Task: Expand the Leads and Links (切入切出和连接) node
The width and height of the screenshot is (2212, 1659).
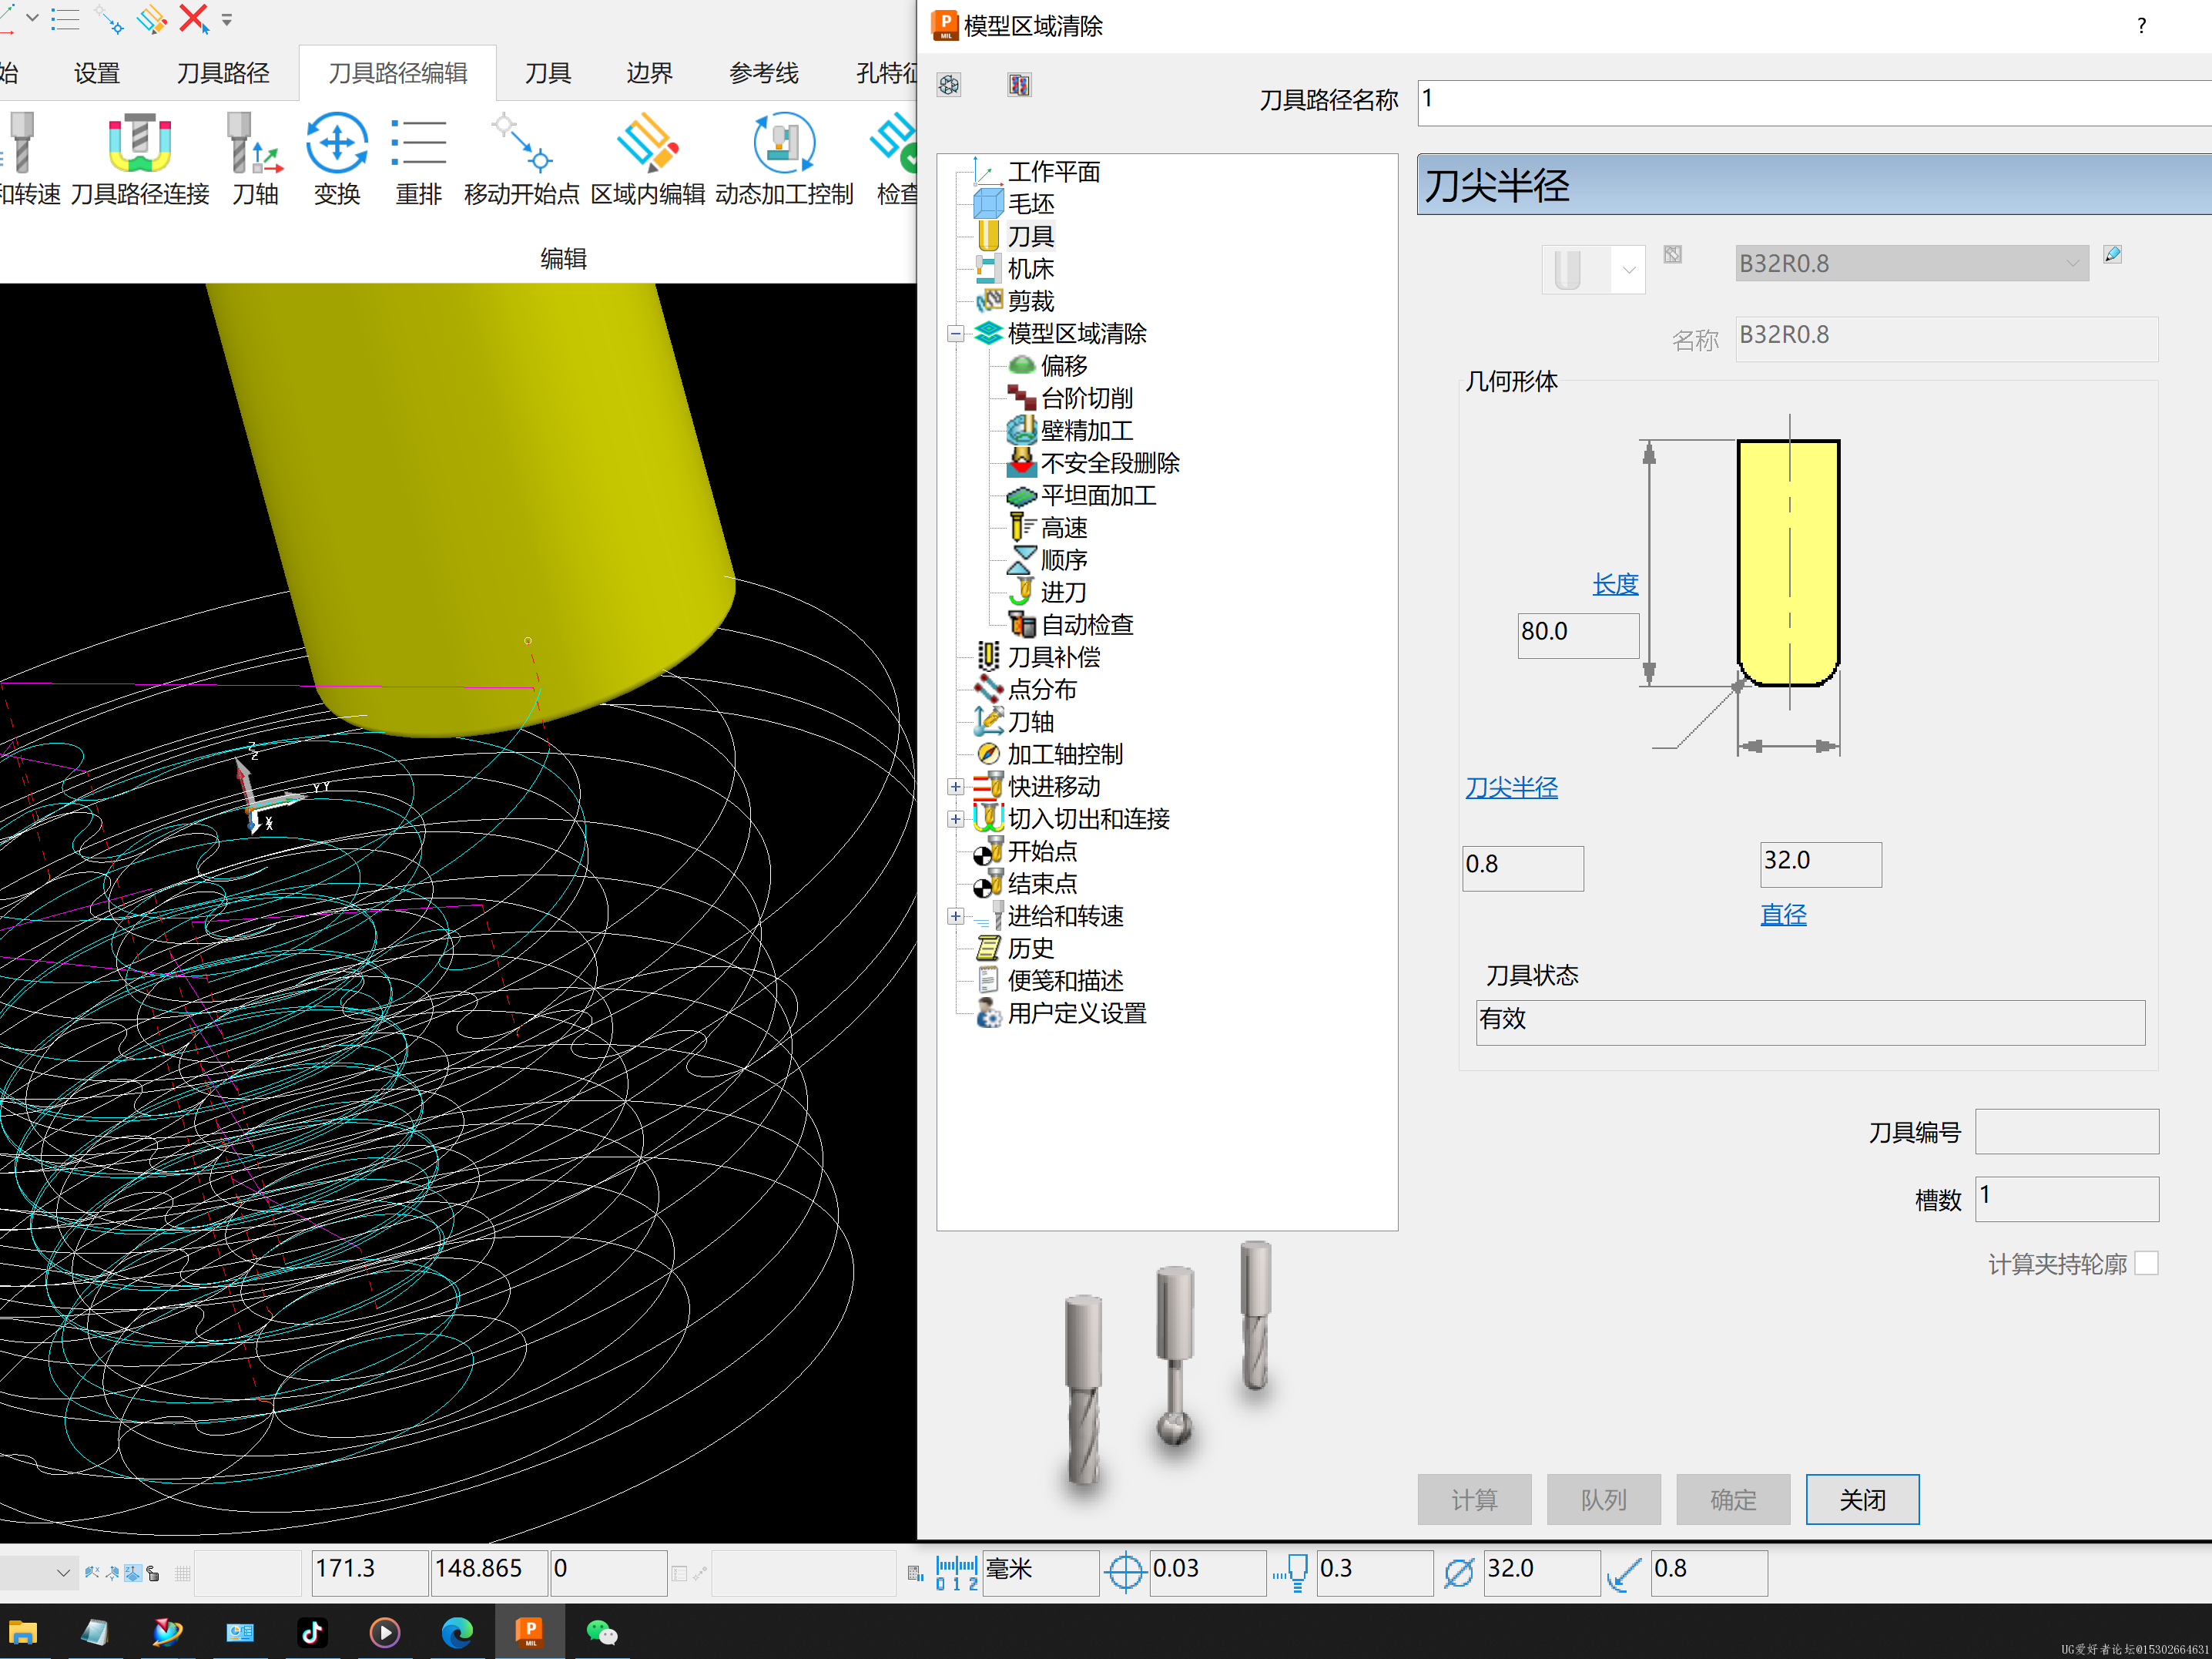Action: [x=956, y=820]
